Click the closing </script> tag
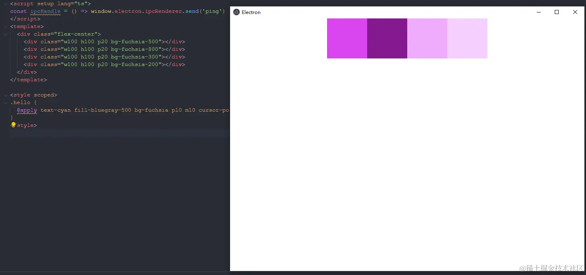 25,19
